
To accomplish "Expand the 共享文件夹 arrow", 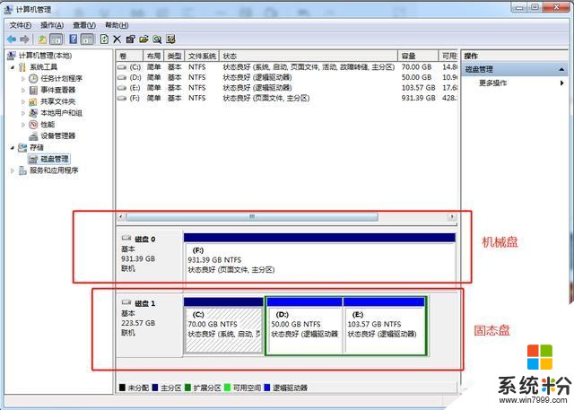I will [23, 101].
